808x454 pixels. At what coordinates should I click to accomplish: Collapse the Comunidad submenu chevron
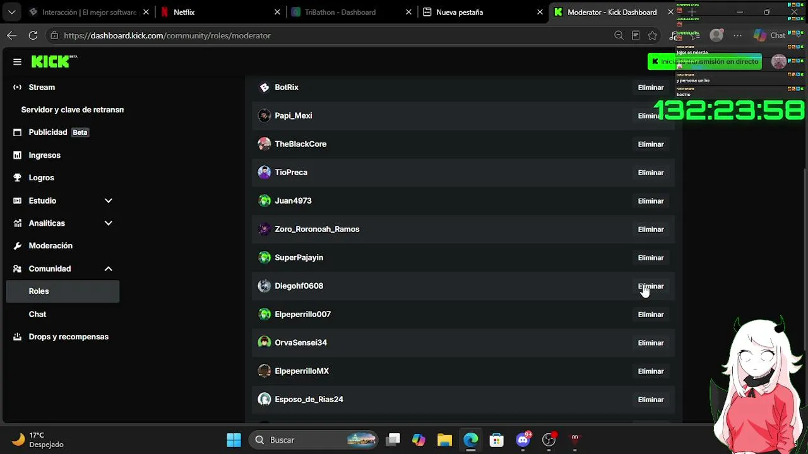pyautogui.click(x=108, y=269)
